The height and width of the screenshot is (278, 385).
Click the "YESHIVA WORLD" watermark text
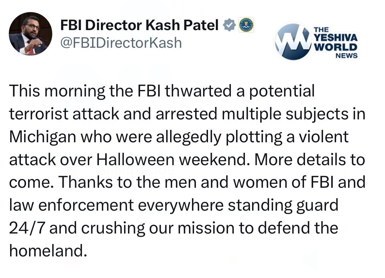pos(335,42)
